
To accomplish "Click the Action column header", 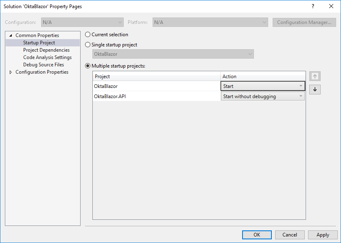I will pyautogui.click(x=262, y=77).
